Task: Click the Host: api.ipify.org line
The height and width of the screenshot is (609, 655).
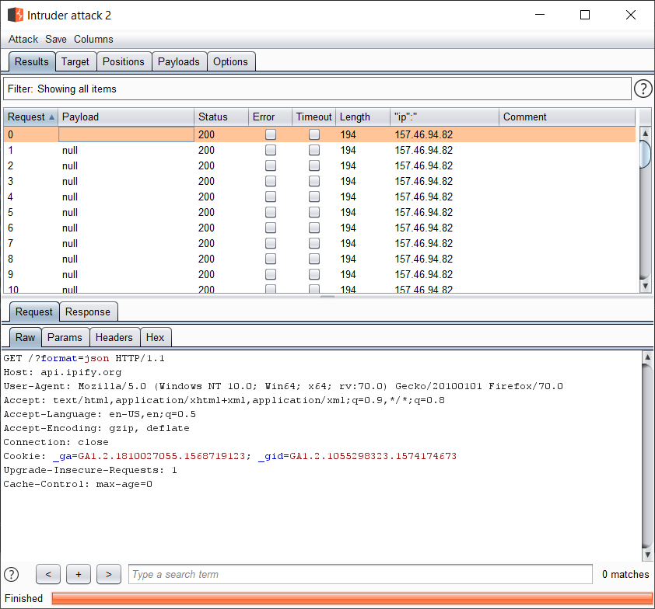Action: click(x=63, y=372)
